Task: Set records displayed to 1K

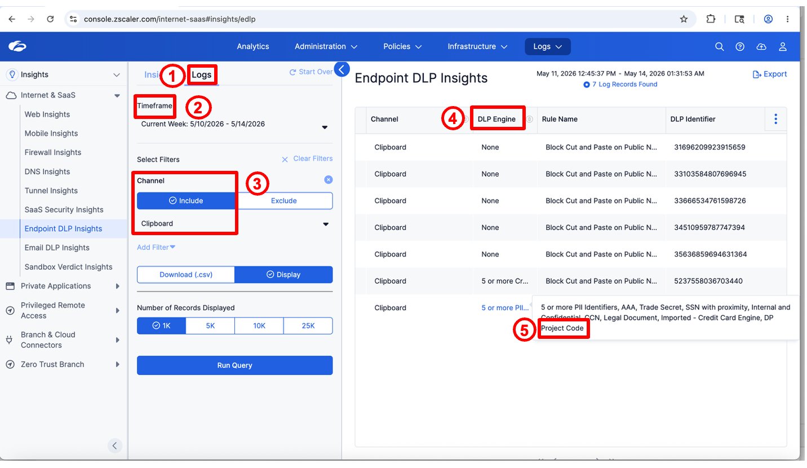Action: [x=161, y=326]
